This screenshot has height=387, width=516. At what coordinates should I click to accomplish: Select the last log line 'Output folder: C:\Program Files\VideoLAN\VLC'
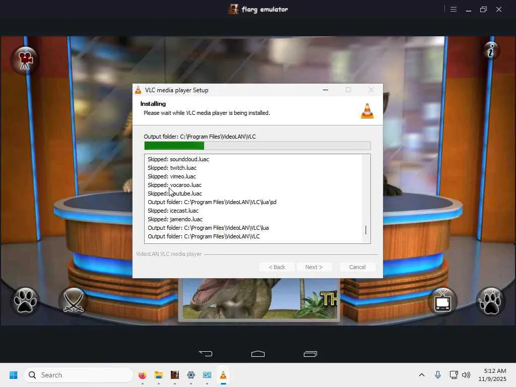point(204,236)
